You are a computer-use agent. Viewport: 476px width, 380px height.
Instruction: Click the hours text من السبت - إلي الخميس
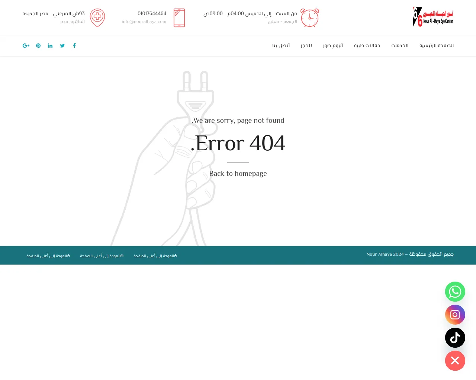coord(250,13)
